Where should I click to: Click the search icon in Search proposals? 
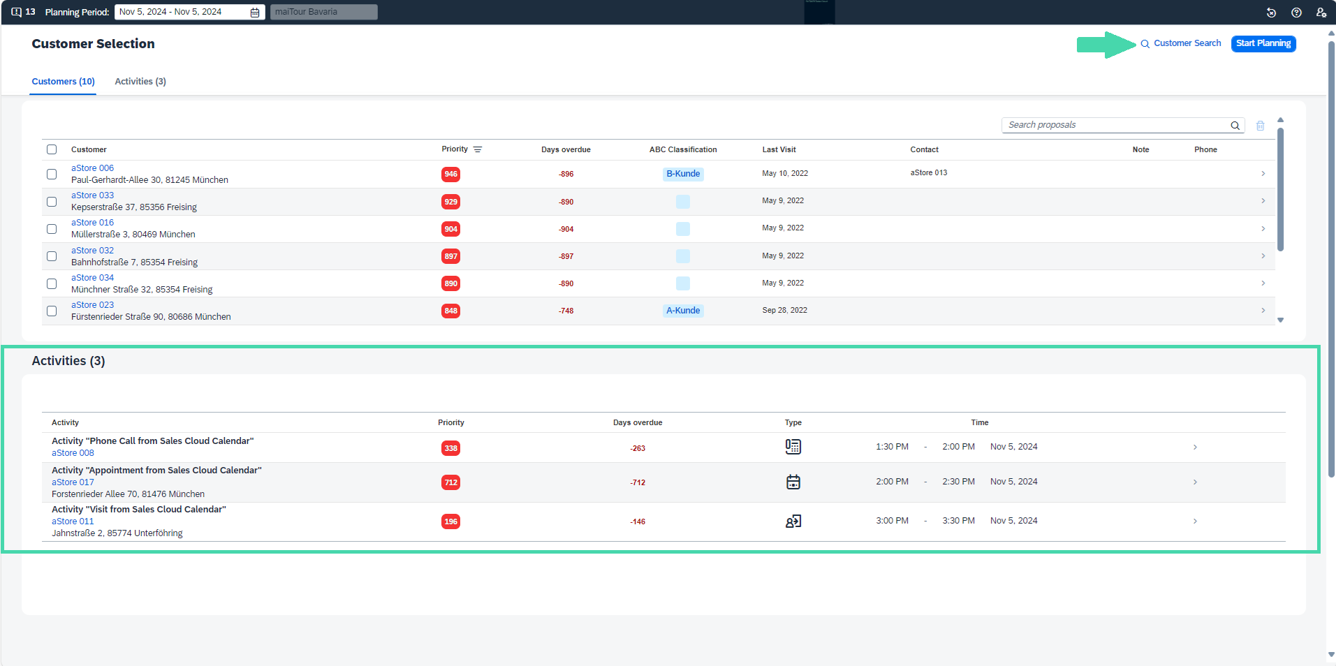point(1235,126)
